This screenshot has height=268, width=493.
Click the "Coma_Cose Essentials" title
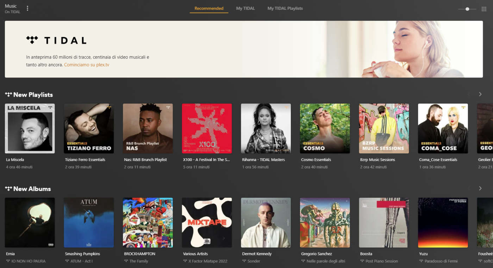[438, 160]
